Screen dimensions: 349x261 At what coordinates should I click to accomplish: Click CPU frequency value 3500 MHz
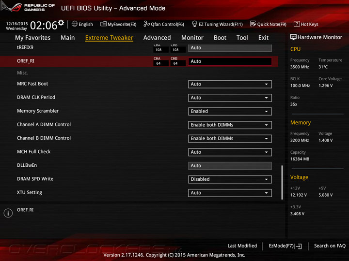tap(300, 67)
